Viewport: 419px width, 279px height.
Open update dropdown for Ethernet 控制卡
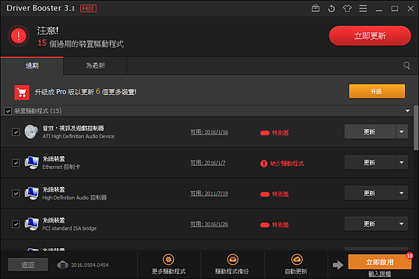(402, 163)
